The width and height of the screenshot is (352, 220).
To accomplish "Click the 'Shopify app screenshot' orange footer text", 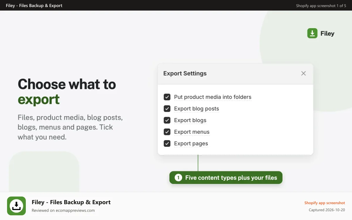I will click(325, 203).
